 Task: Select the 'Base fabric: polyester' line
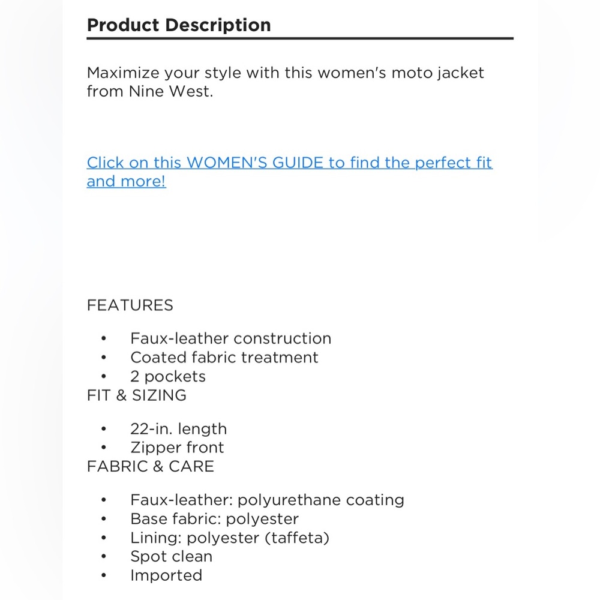coord(214,519)
